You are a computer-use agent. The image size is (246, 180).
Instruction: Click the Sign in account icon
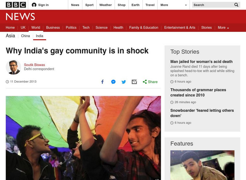click(x=34, y=5)
